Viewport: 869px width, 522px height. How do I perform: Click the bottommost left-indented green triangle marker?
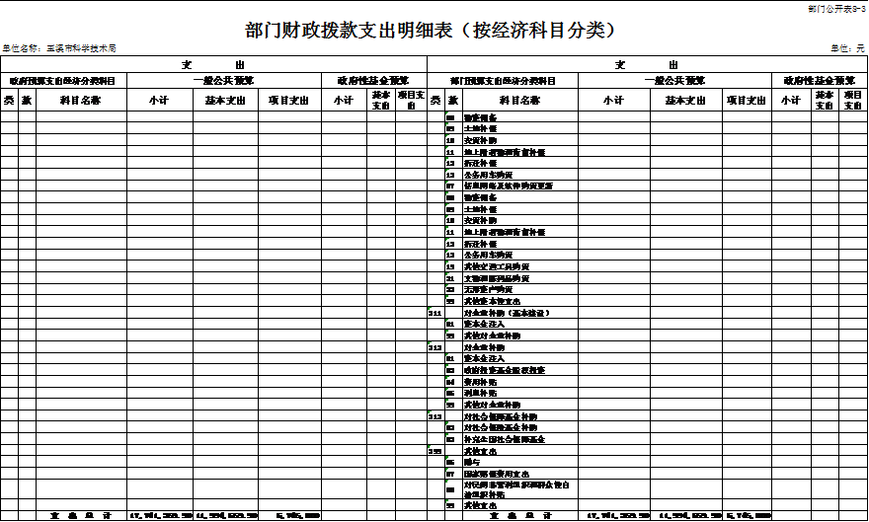(x=430, y=446)
